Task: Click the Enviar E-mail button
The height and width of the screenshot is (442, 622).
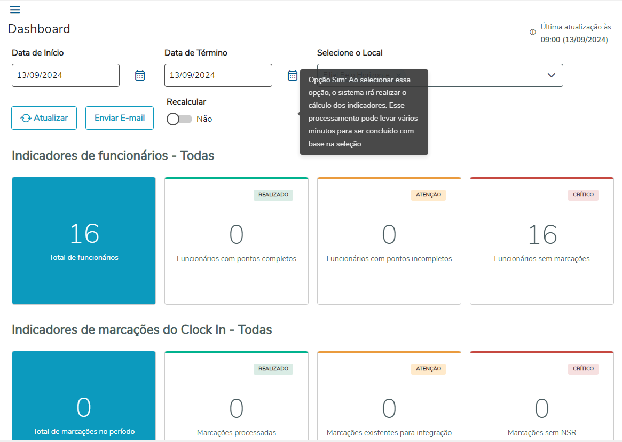Action: click(120, 118)
